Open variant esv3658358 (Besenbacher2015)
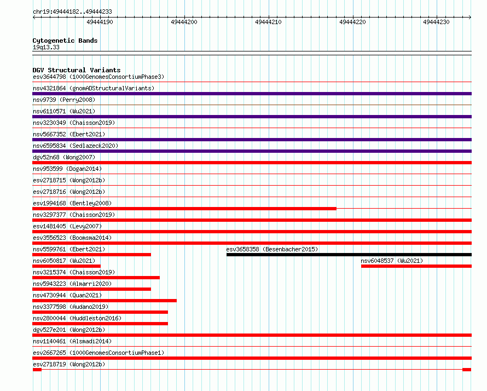 tap(272, 249)
